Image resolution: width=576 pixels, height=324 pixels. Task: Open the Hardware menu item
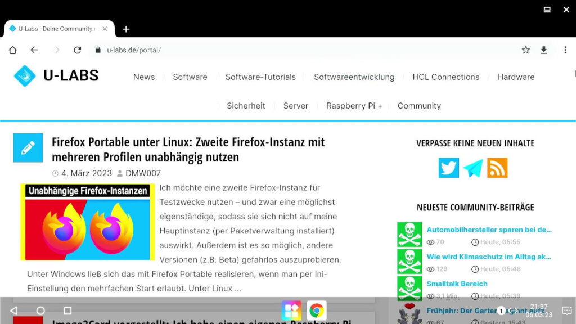click(516, 76)
